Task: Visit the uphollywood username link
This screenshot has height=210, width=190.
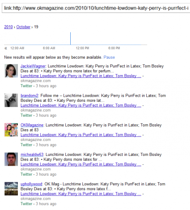Action: click(x=32, y=184)
